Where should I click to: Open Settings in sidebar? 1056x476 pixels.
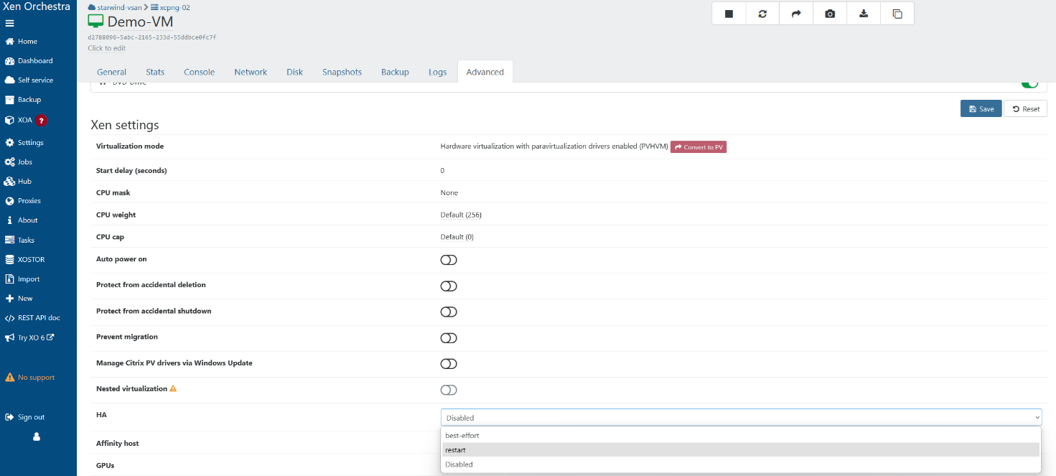(x=24, y=143)
